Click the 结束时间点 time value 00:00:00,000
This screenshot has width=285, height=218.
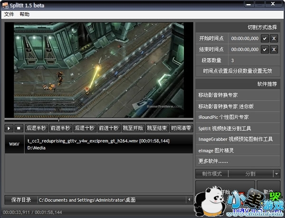pyautogui.click(x=245, y=49)
